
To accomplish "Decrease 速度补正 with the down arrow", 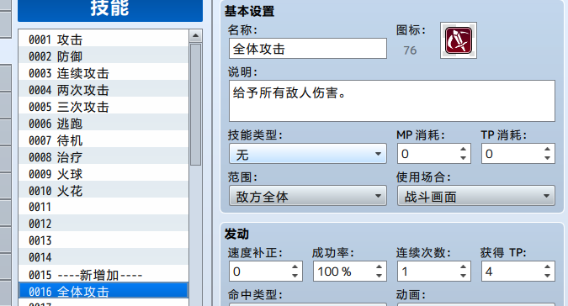I will click(x=295, y=276).
